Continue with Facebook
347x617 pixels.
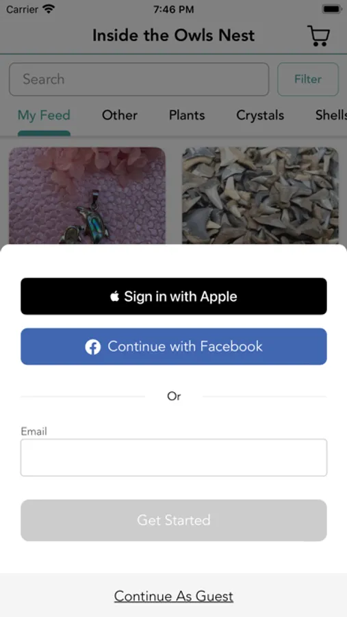click(x=174, y=347)
